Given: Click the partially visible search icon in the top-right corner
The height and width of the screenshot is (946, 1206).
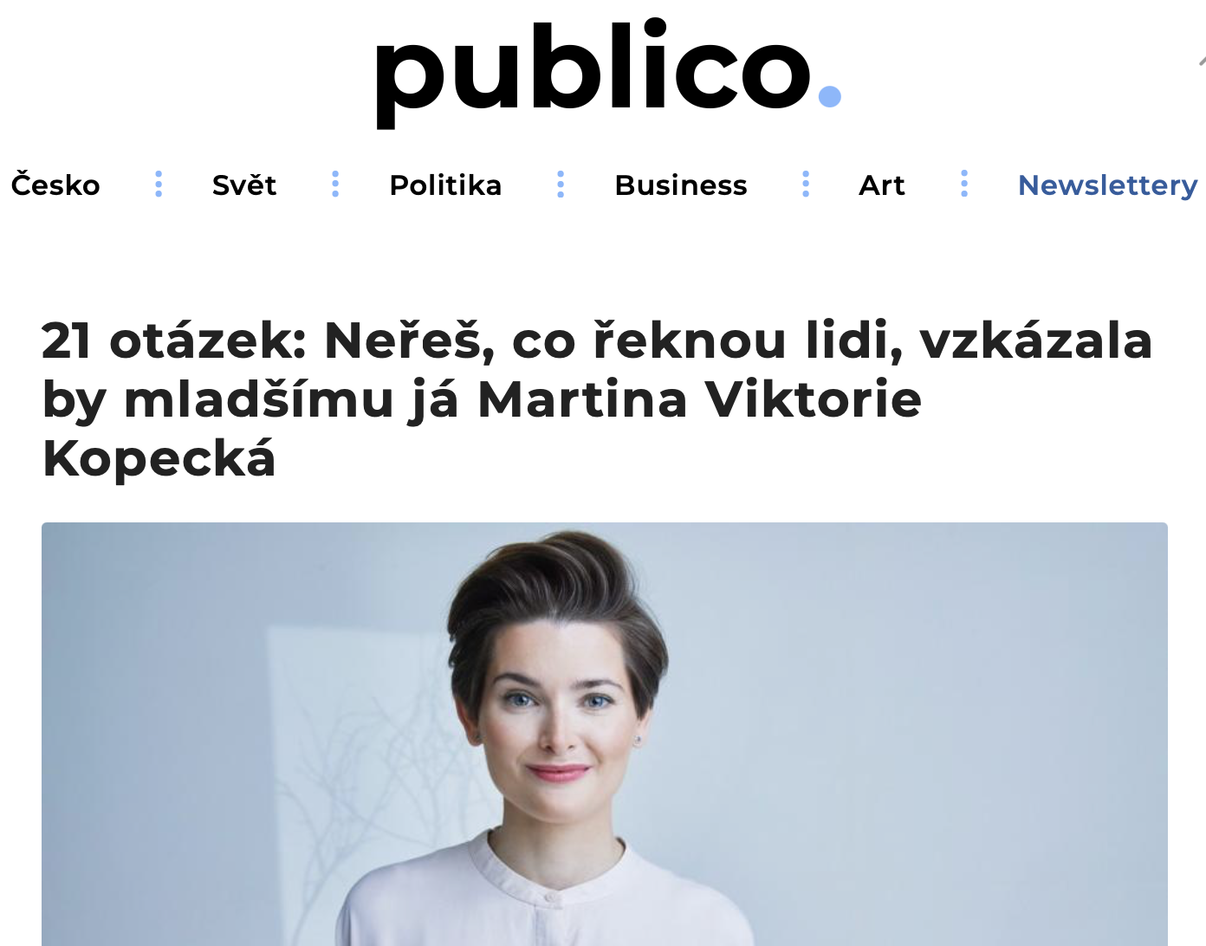Looking at the screenshot, I should coord(1202,61).
